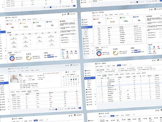The height and width of the screenshot is (122, 162).
Task: Click orange stat icon above 122人 in list-table dashboard
Action: 107,18
